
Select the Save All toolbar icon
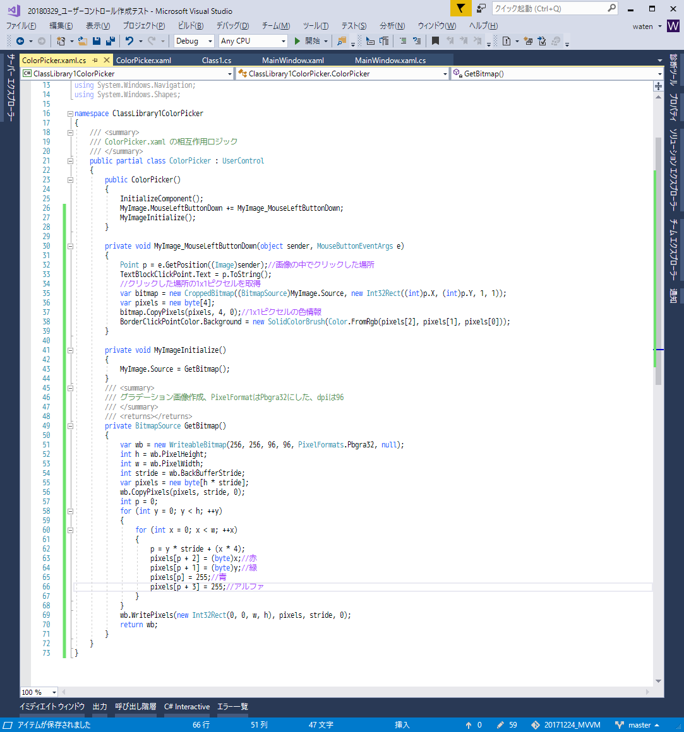(x=111, y=42)
